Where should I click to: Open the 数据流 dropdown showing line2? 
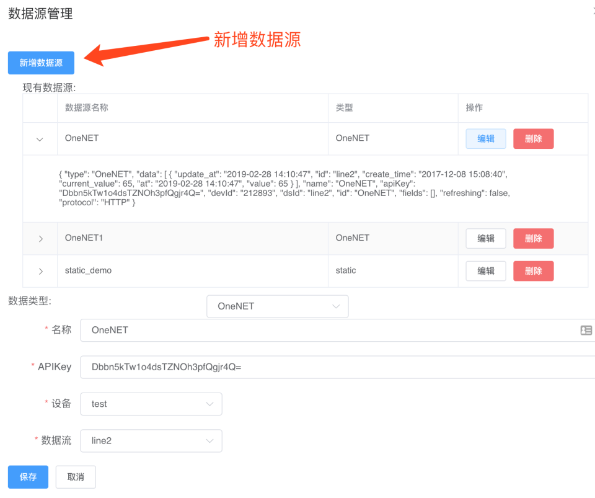click(151, 441)
